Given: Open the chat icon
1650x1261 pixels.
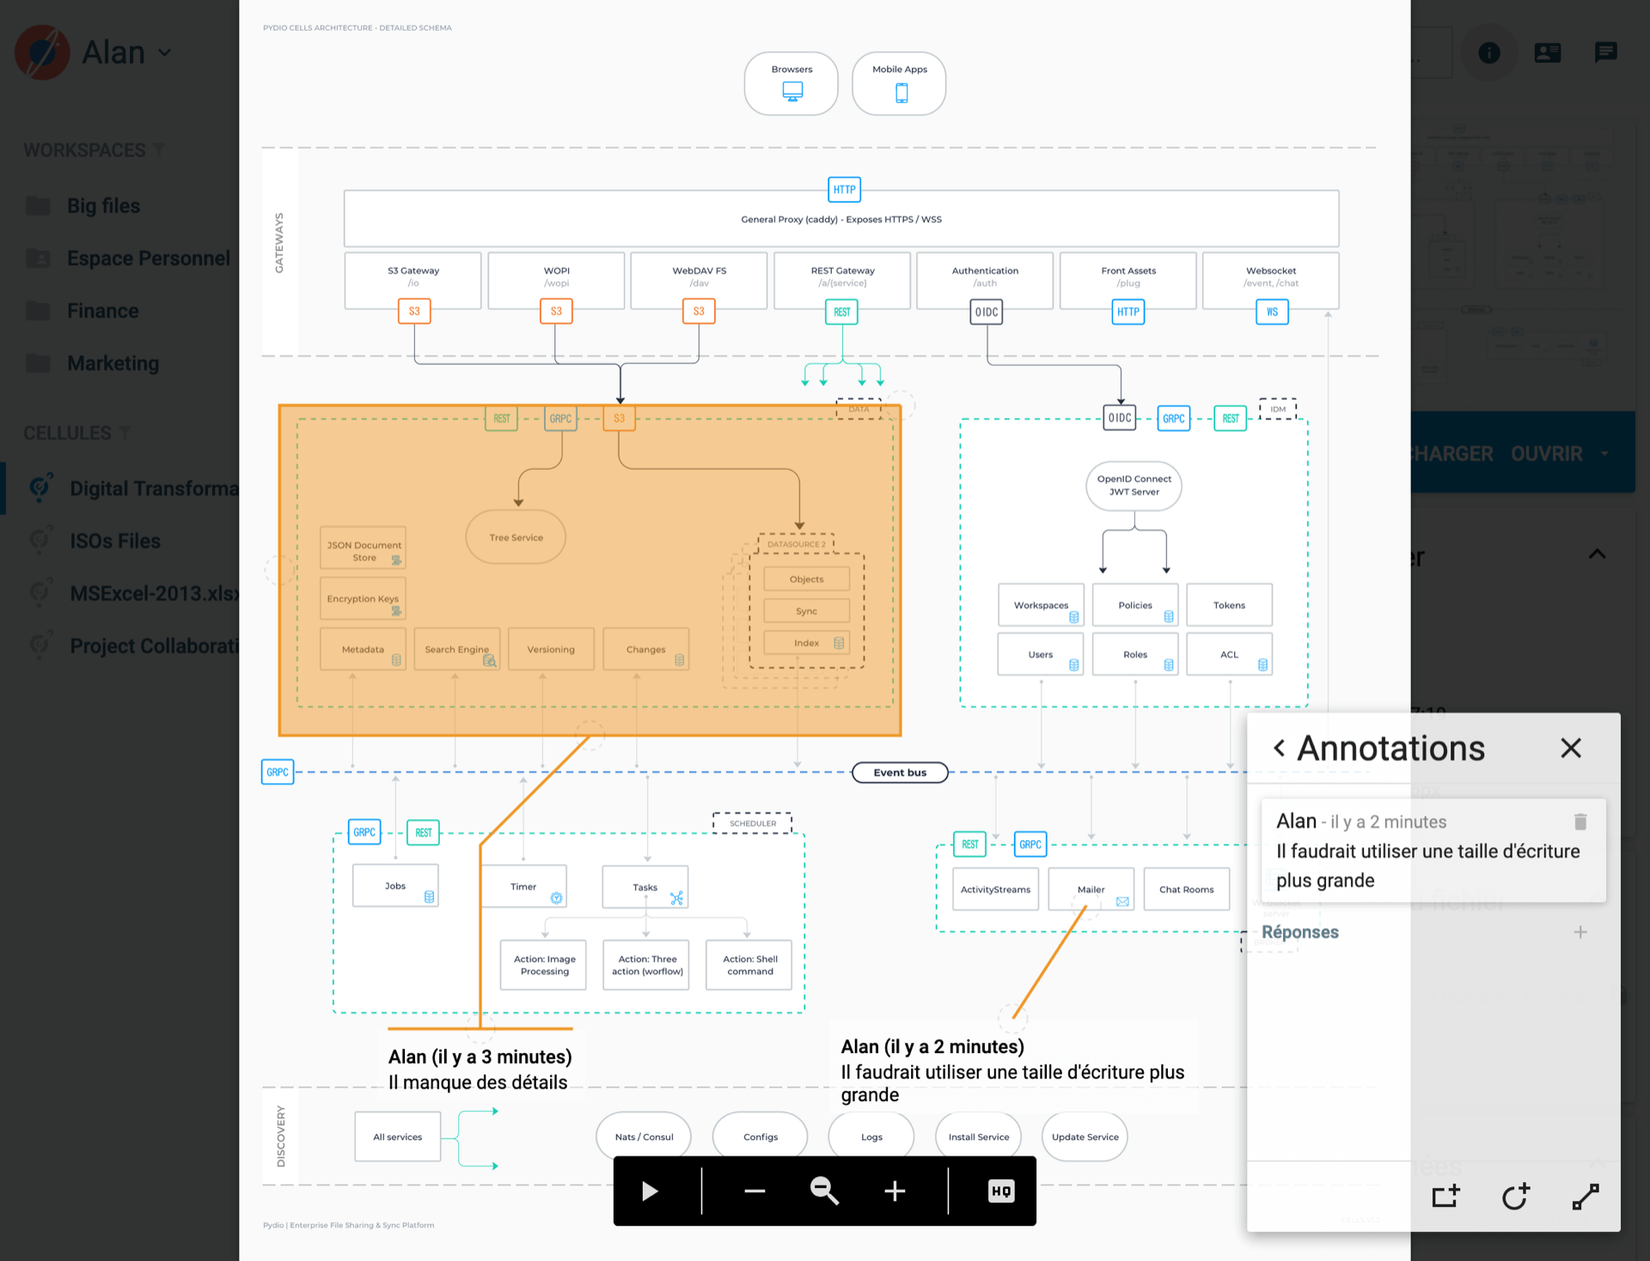Looking at the screenshot, I should click(x=1605, y=53).
